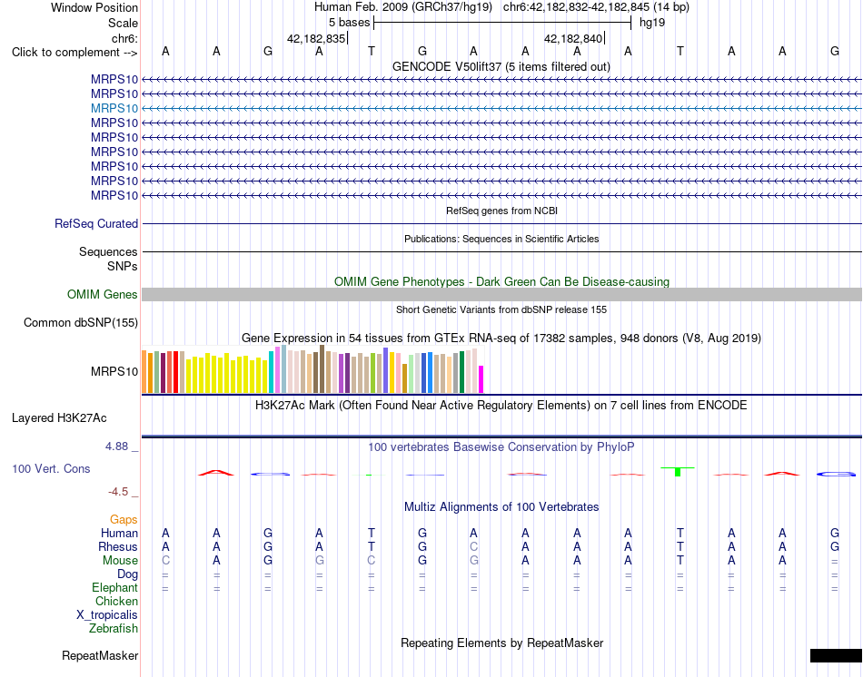Open the Layered H3K27Ac track label
The width and height of the screenshot is (863, 677).
[59, 418]
